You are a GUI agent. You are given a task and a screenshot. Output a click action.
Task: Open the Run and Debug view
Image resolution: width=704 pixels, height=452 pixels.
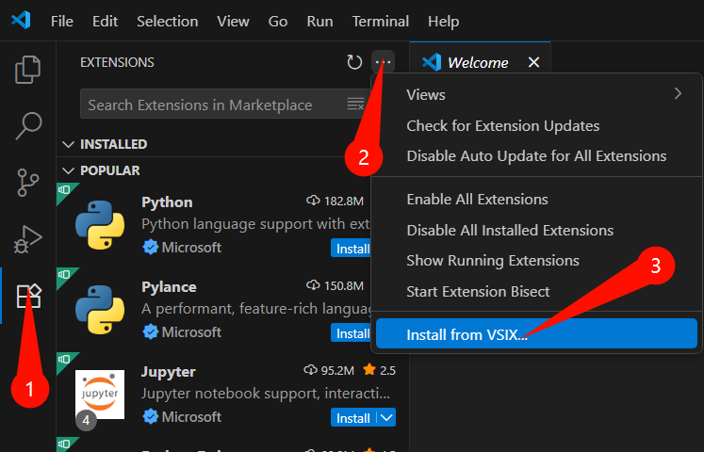click(28, 239)
